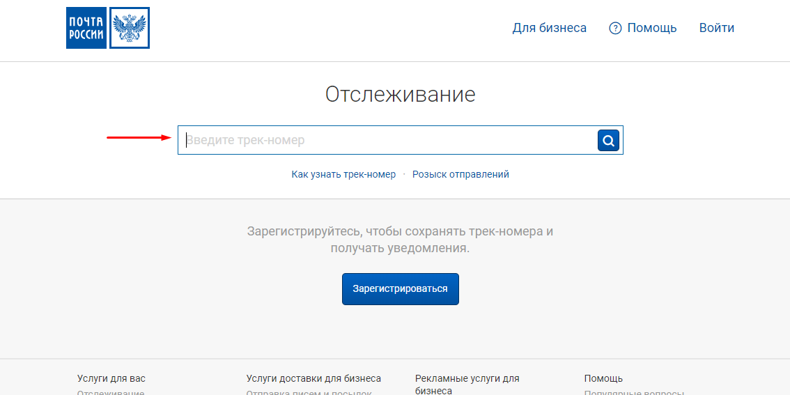The height and width of the screenshot is (395, 790).
Task: Click the Помощь footer heading
Action: (603, 378)
